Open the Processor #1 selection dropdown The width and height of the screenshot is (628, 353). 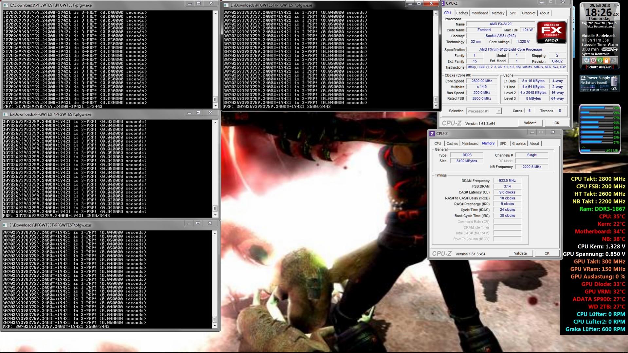pos(484,111)
